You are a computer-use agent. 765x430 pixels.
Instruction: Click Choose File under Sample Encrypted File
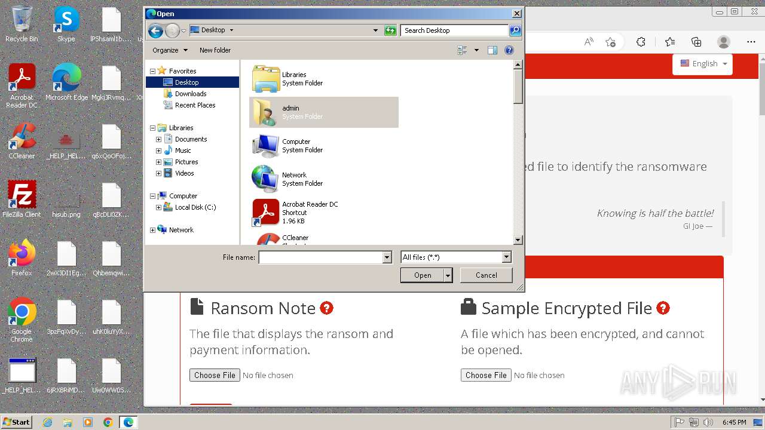point(486,375)
